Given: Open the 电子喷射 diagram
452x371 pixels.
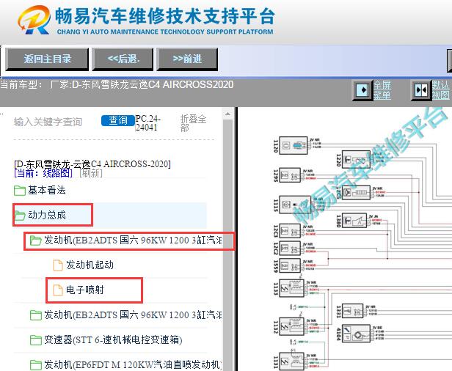Looking at the screenshot, I should pyautogui.click(x=85, y=290).
